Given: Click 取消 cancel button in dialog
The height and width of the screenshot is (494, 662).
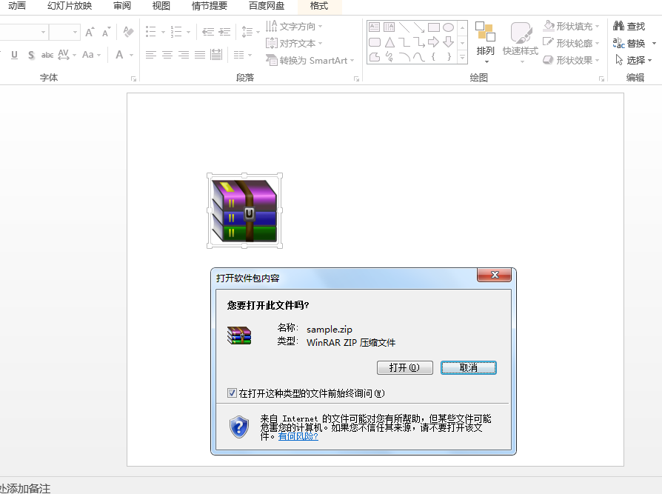Looking at the screenshot, I should coord(469,367).
